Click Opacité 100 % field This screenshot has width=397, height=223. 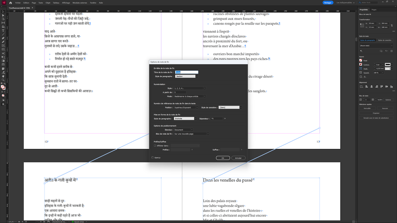[378, 73]
